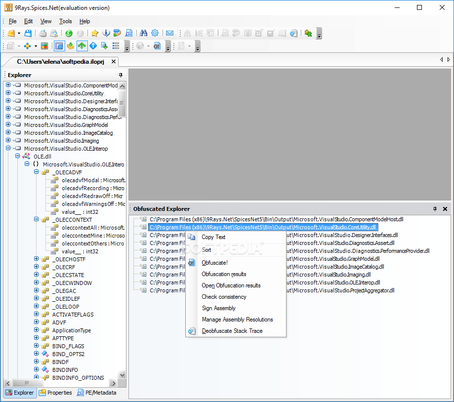This screenshot has height=402, width=454.
Task: Open dropdown arrow next to four-arrows icon
Action: pos(36,46)
